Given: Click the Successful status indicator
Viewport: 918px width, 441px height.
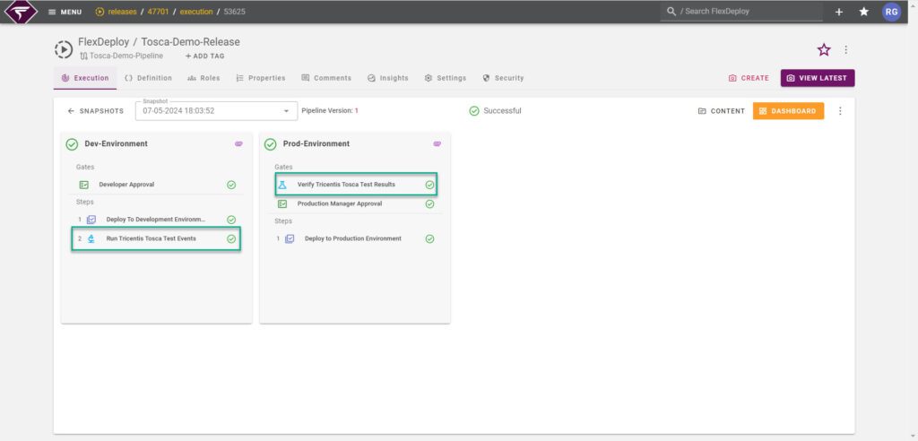Looking at the screenshot, I should click(x=495, y=110).
